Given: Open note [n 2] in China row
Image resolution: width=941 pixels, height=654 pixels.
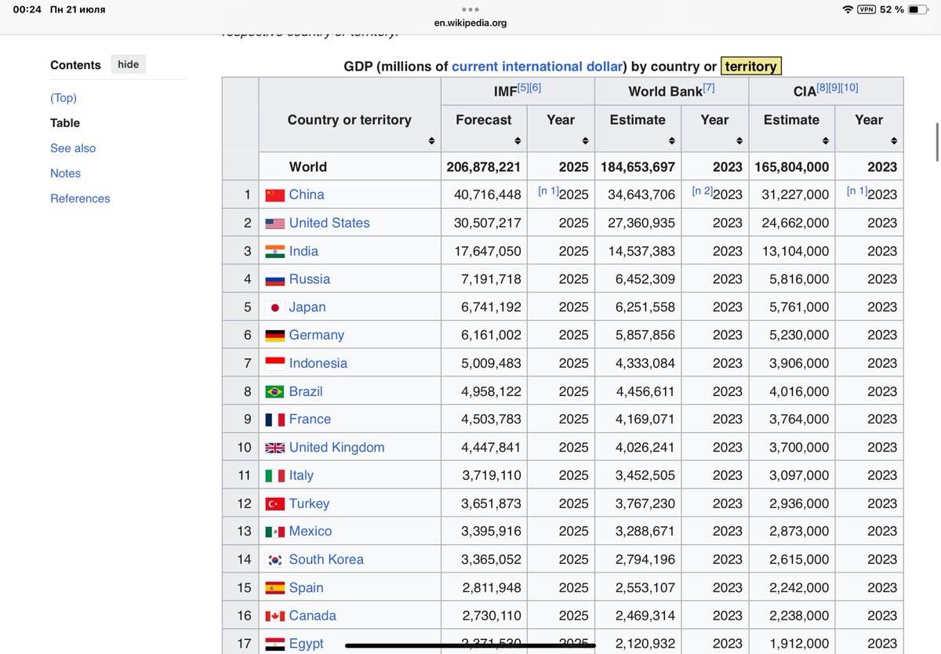Looking at the screenshot, I should (702, 191).
